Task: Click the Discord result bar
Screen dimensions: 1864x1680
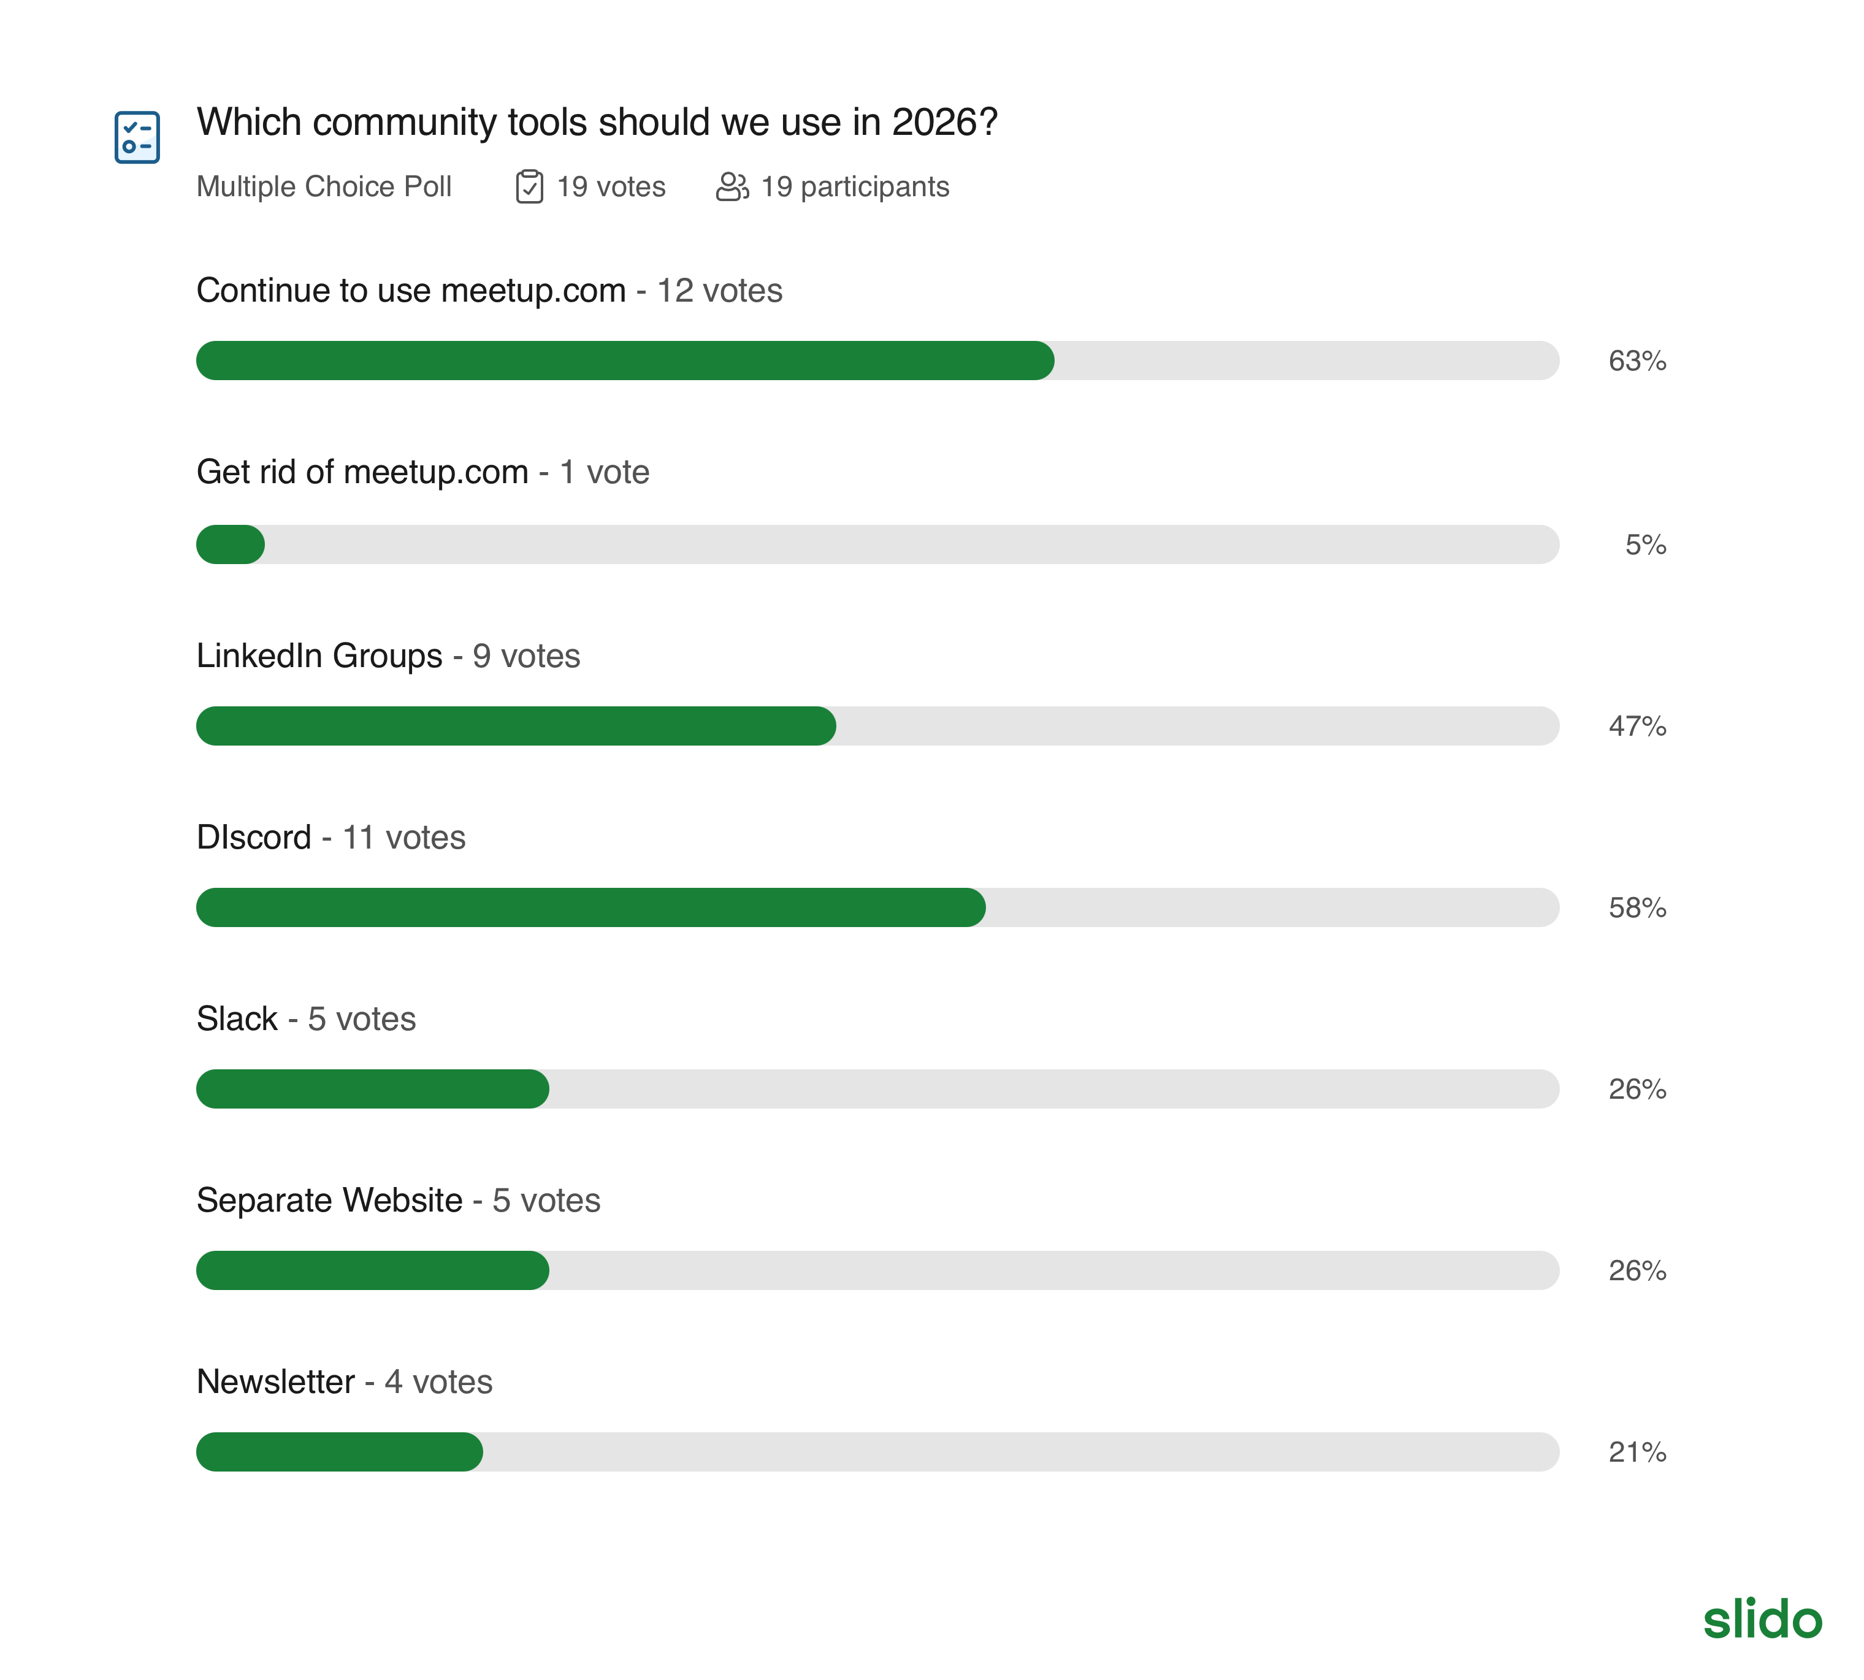Action: pos(877,907)
